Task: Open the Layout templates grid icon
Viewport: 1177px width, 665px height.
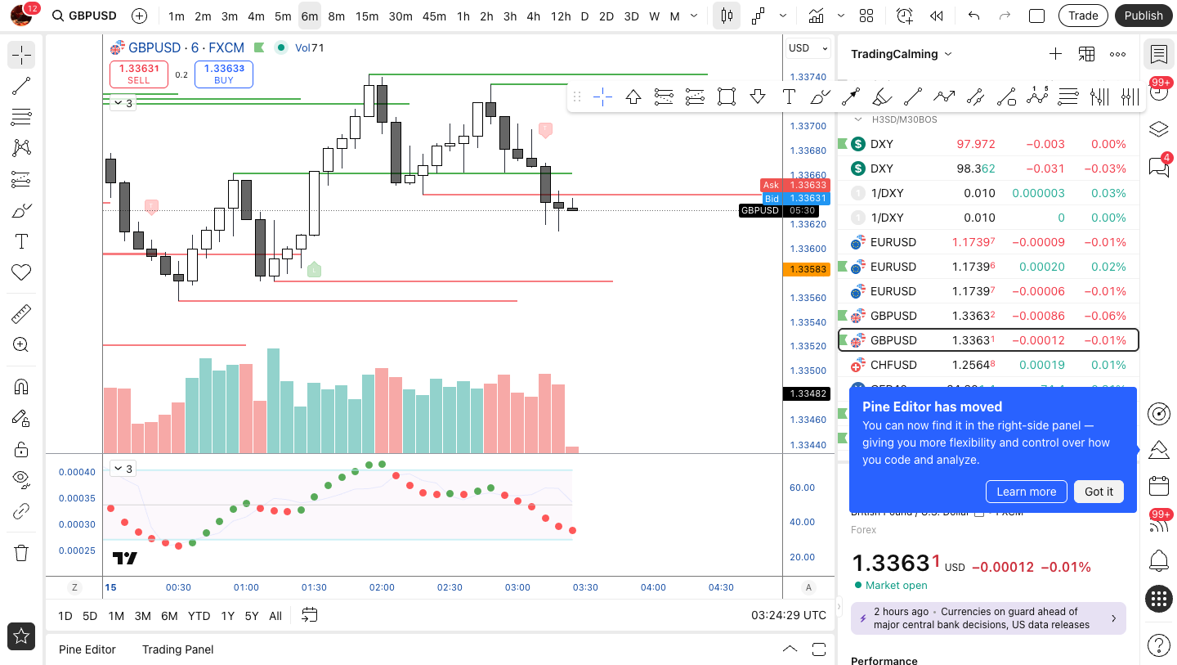Action: pos(866,16)
